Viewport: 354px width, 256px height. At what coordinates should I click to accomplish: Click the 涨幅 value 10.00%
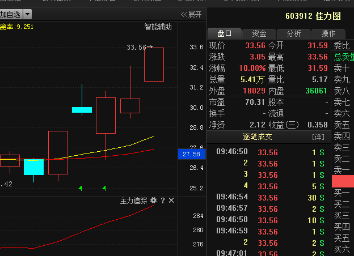[x=252, y=68]
